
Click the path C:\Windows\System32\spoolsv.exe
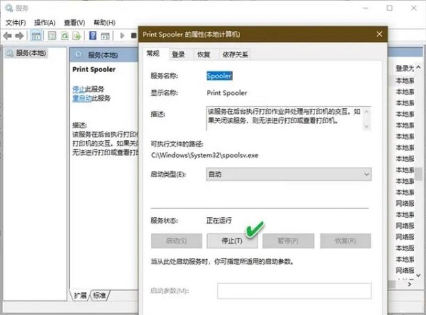204,155
